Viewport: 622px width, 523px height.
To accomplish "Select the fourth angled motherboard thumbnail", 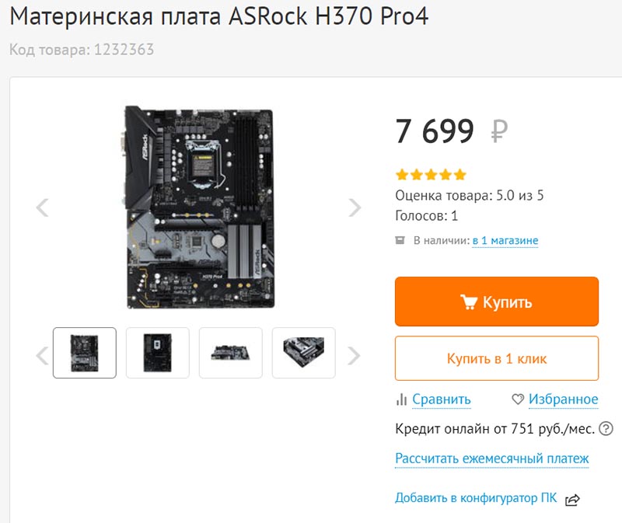I will 303,353.
